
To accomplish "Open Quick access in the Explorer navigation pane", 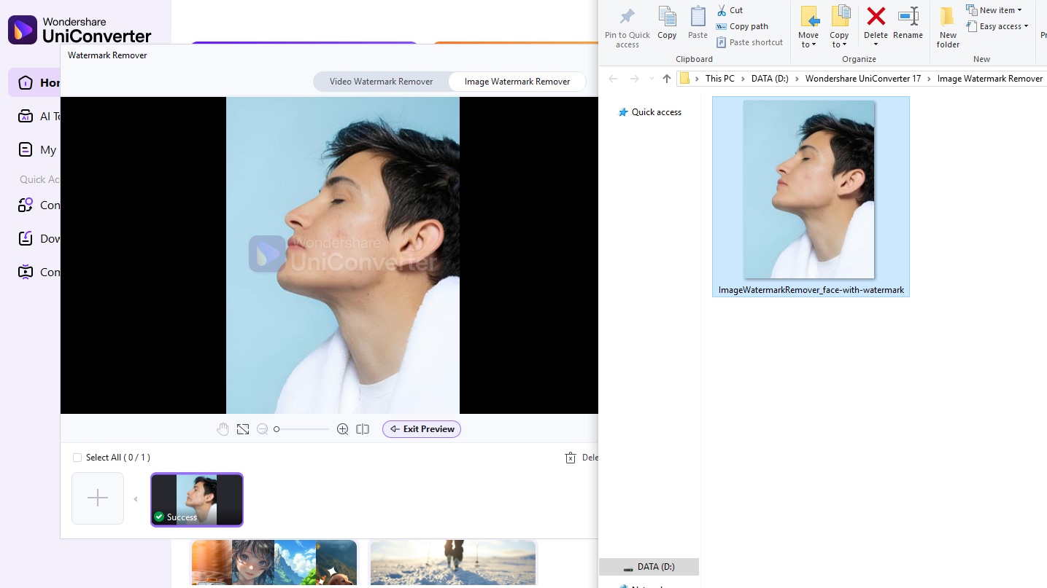I will pyautogui.click(x=649, y=112).
